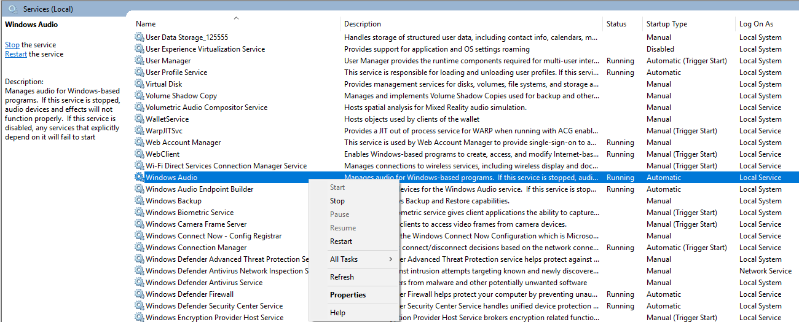Choose Restart from the context menu

(341, 241)
